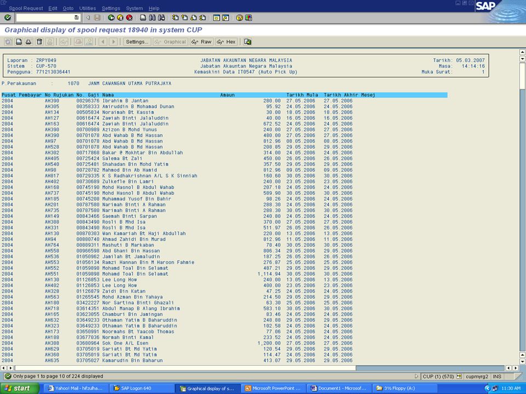The image size is (526, 394).
Task: Switch to SAP Logon 640 taskbar button
Action: [x=142, y=389]
